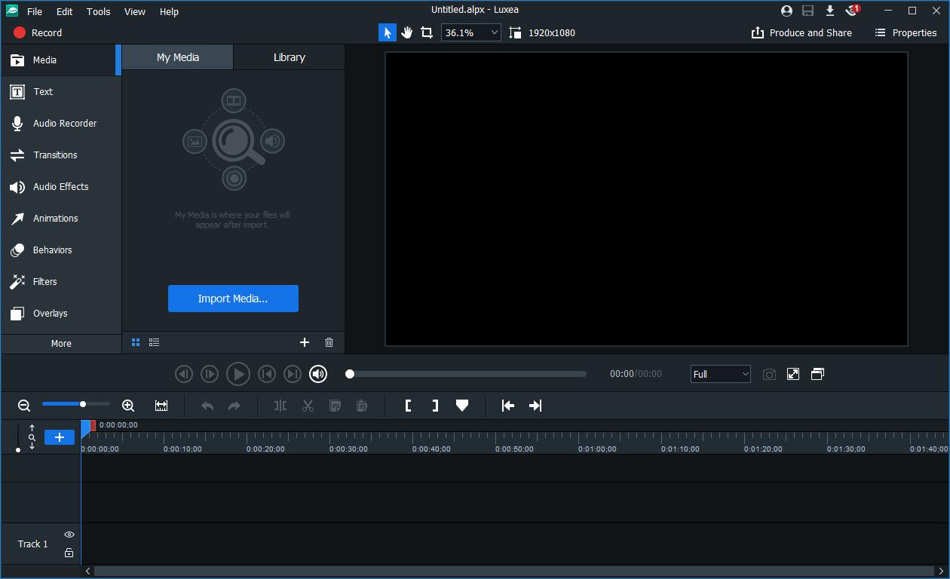Adjust the timeline zoom slider
Viewport: 950px width, 579px height.
pos(75,404)
